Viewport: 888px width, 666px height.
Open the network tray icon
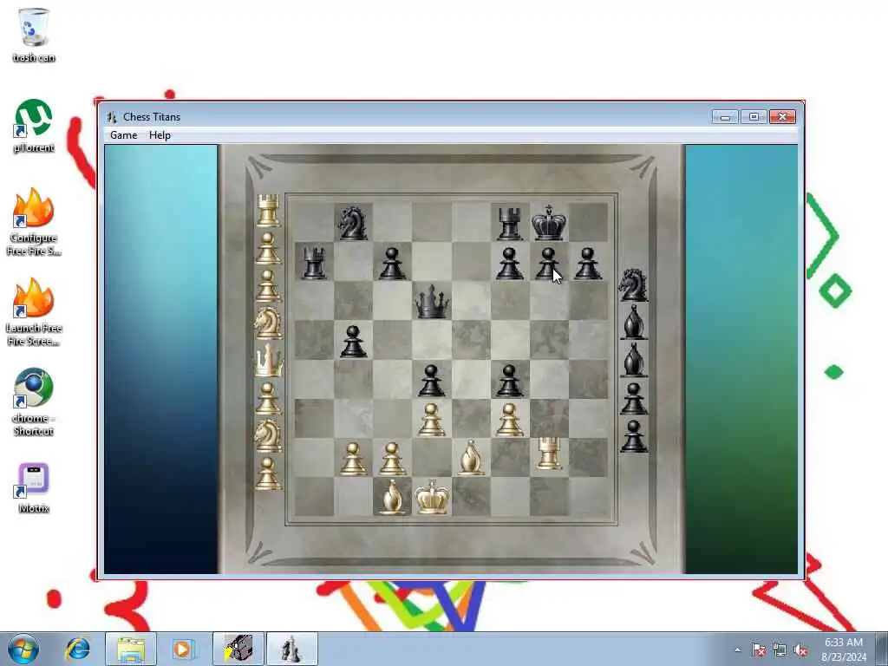tap(780, 650)
